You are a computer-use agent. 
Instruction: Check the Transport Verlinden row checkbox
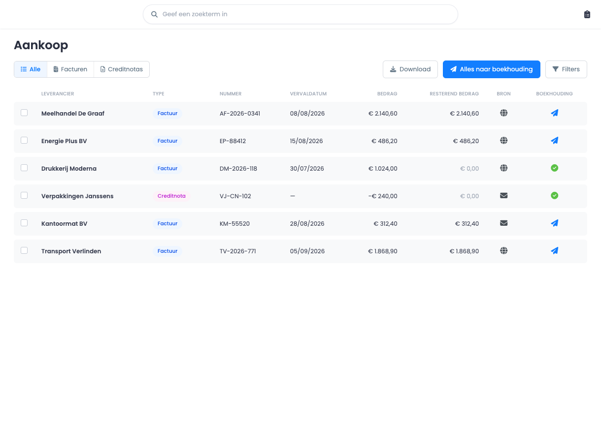(24, 250)
